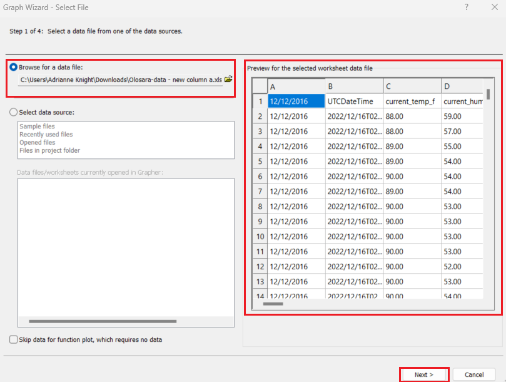Select column D header in preview
Screen dimensions: 506x382
462,86
